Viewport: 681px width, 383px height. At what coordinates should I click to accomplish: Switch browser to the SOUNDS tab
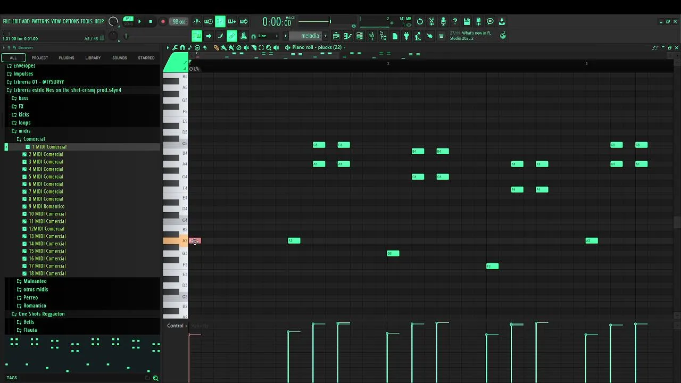pos(120,58)
